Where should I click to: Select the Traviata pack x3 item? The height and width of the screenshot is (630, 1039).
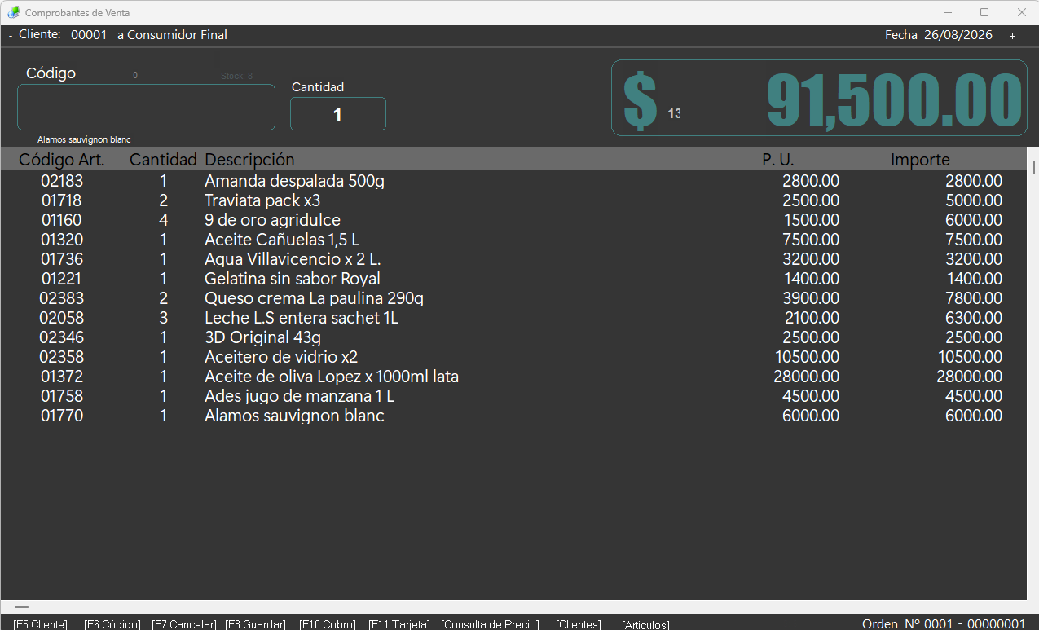[x=513, y=200]
